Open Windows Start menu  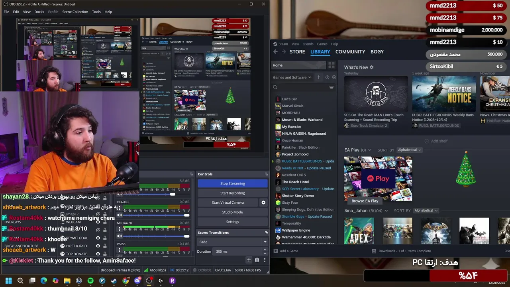(8, 281)
